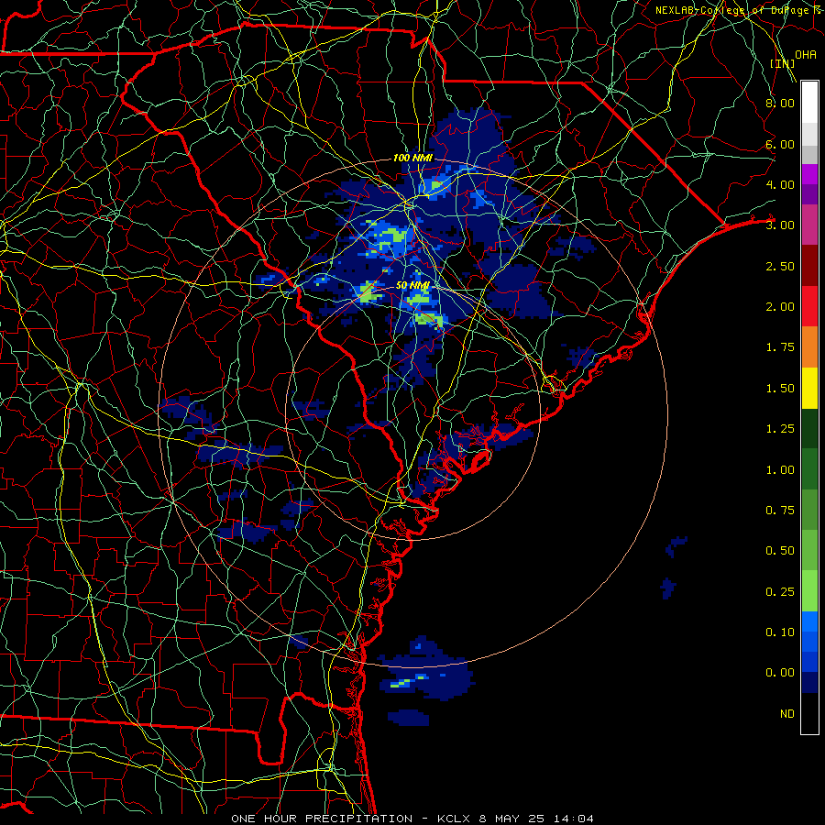Click the 1.00 legend value

click(780, 470)
